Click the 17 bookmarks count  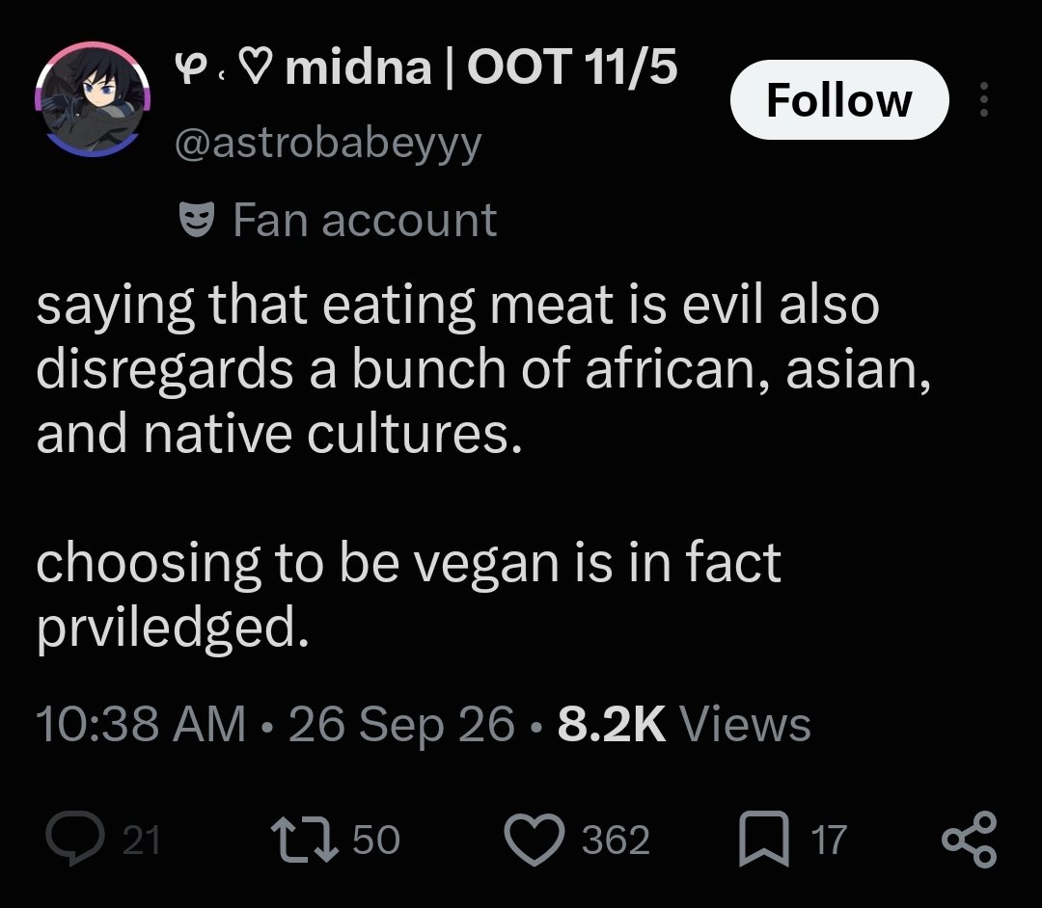[x=828, y=840]
